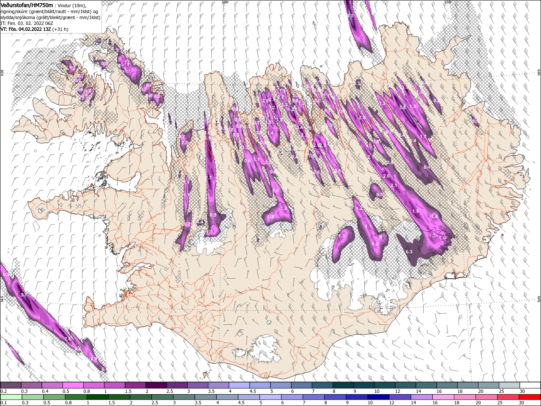Click the 3.8 precipitation value in the northeast
The height and width of the screenshot is (406, 541).
click(402, 107)
